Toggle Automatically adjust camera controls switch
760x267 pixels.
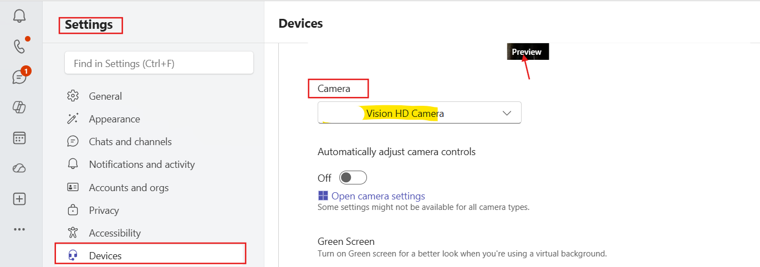coord(353,177)
